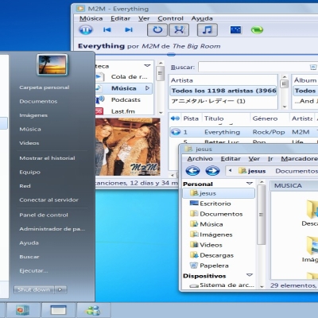
Task: Skip to previous track button
Action: coord(107,29)
